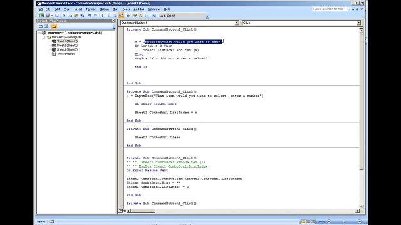Close the Project - VBAProject pane
This screenshot has width=401, height=225.
point(113,21)
